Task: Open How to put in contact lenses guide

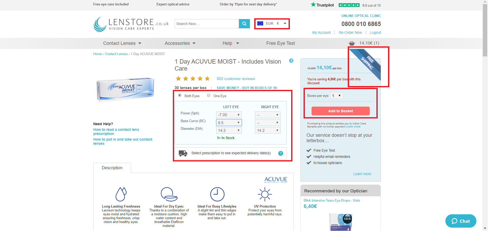Action: [123, 141]
